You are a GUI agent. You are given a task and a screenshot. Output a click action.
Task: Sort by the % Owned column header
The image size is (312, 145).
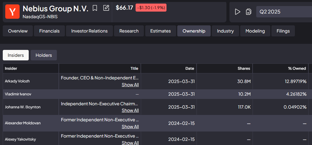click(281, 68)
